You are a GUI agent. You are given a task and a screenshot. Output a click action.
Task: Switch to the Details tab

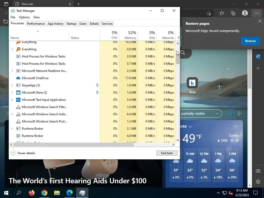94,23
